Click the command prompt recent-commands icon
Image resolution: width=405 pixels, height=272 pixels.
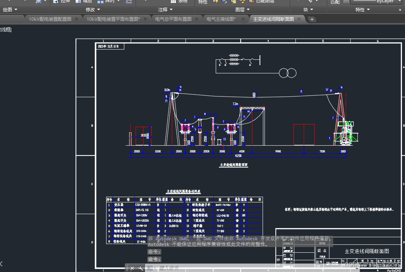pos(150,268)
